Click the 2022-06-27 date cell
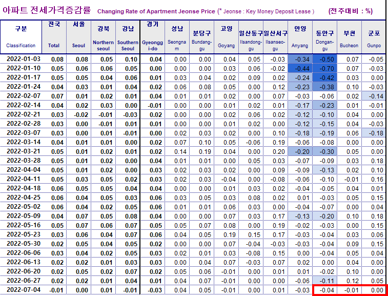The image size is (388, 296). pyautogui.click(x=21, y=281)
